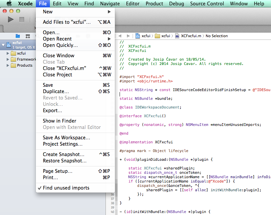Image resolution: width=271 pixels, height=215 pixels.
Task: Click the xcfui project icon in jump bar
Action: (x=138, y=36)
